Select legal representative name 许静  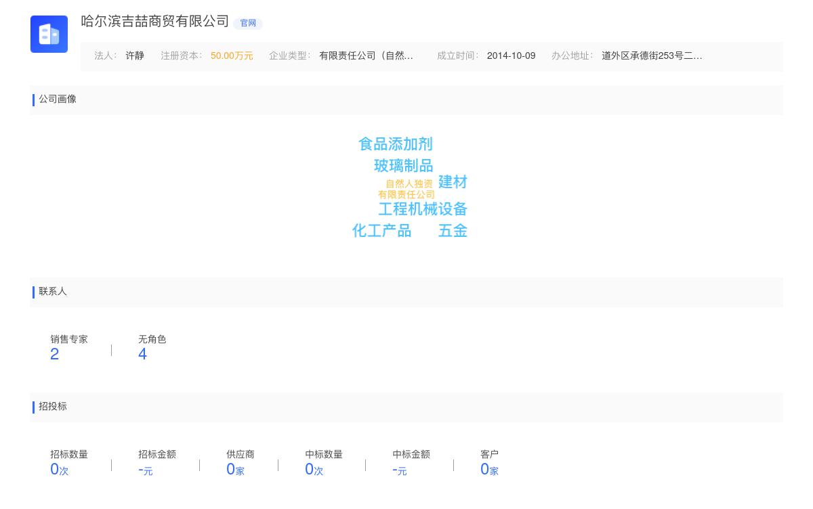[x=135, y=56]
